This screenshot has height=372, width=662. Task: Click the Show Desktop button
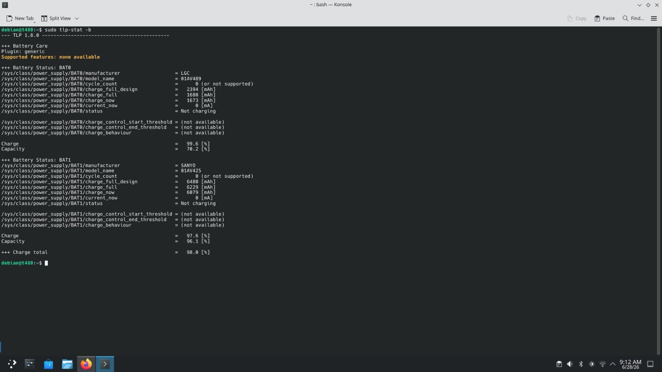coord(650,364)
